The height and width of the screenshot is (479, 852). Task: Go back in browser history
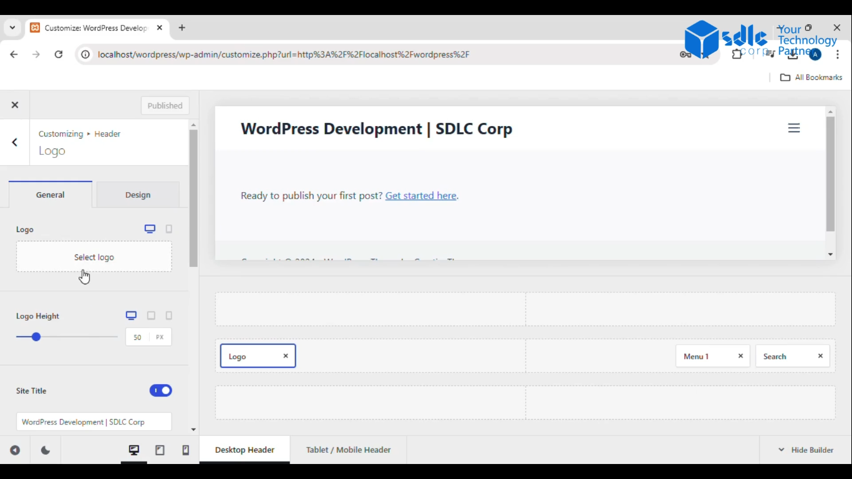14,54
